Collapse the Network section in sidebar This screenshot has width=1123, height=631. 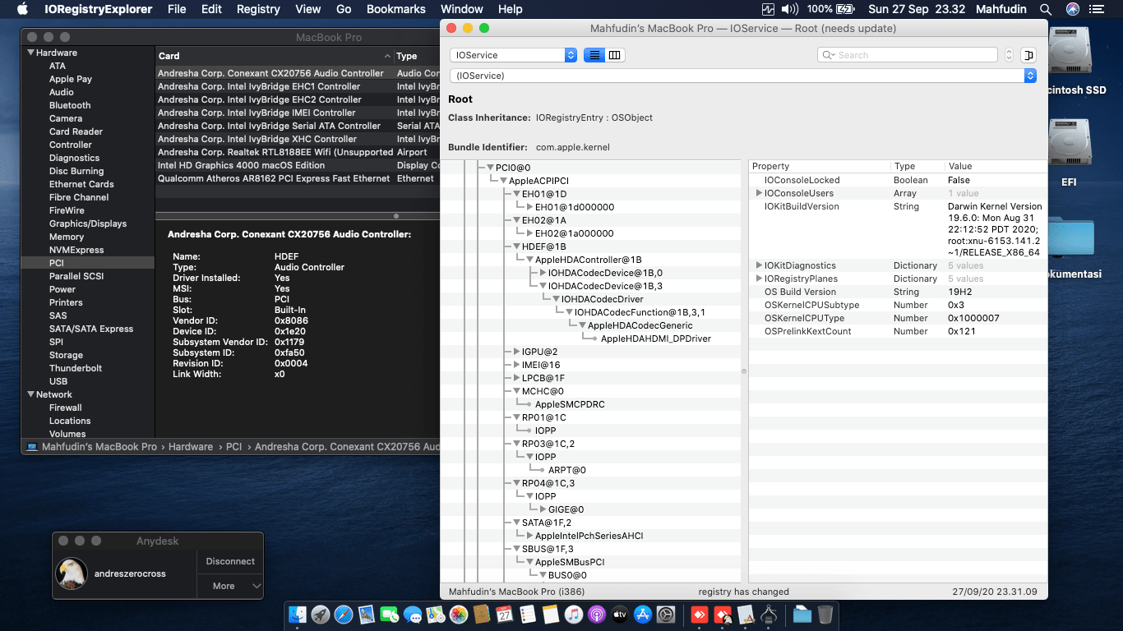30,394
